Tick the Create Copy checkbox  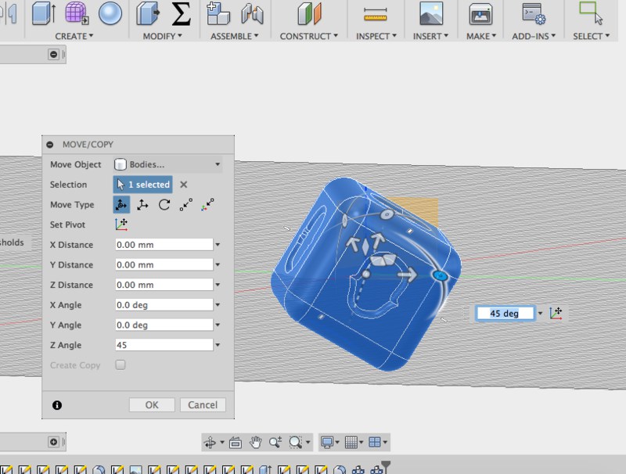(121, 364)
